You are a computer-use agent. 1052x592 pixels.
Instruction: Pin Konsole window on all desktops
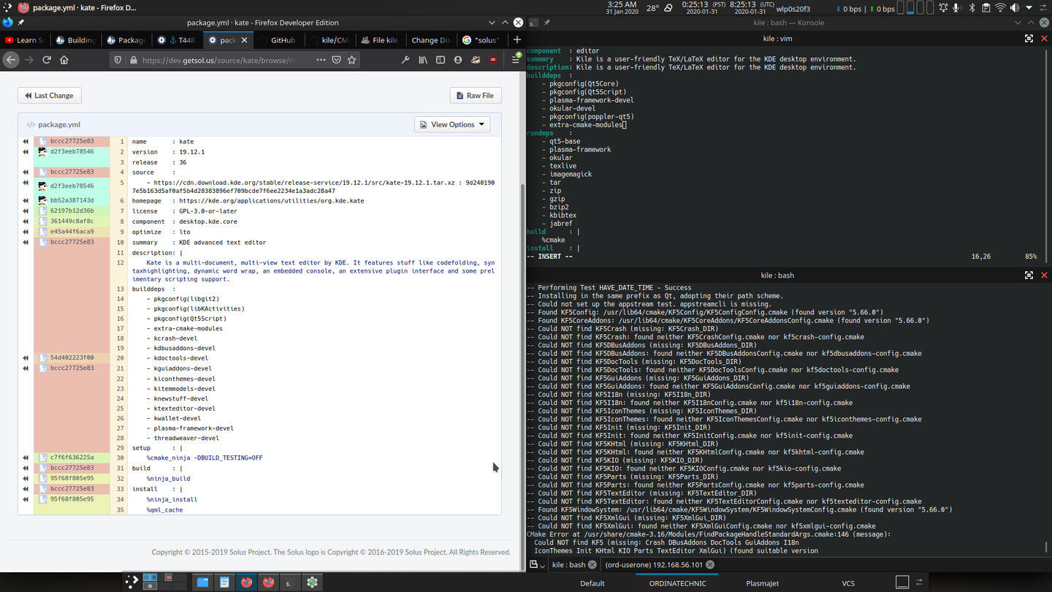click(546, 23)
